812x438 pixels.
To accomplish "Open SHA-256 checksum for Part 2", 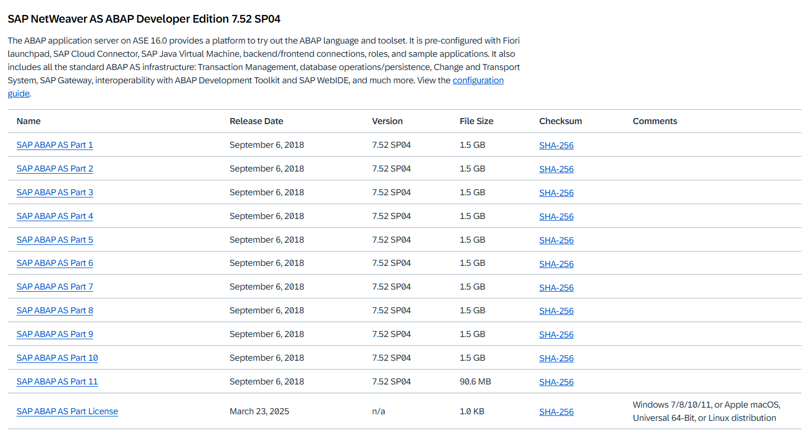I will (556, 169).
